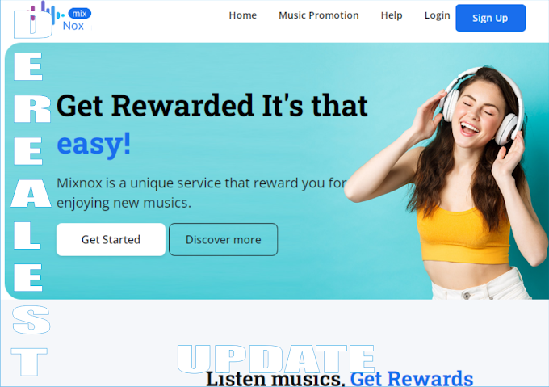
Task: Click the white Get Started button
Action: coord(111,240)
